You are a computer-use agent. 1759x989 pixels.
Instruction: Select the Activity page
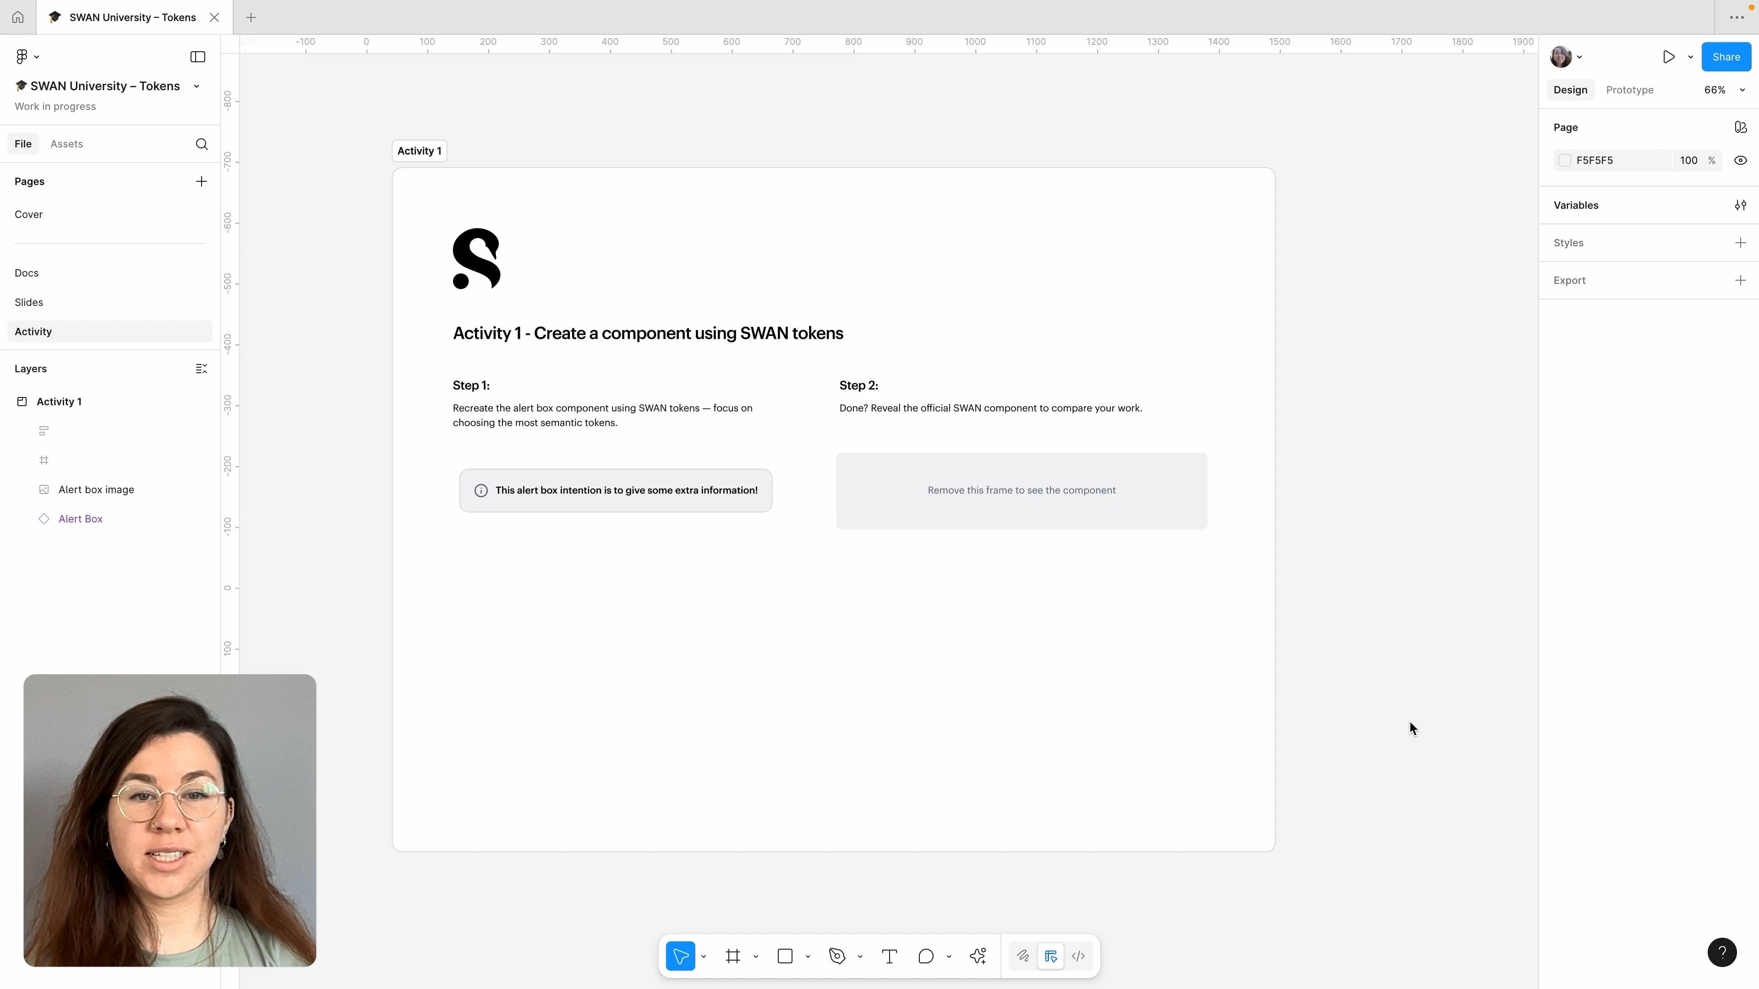[109, 331]
